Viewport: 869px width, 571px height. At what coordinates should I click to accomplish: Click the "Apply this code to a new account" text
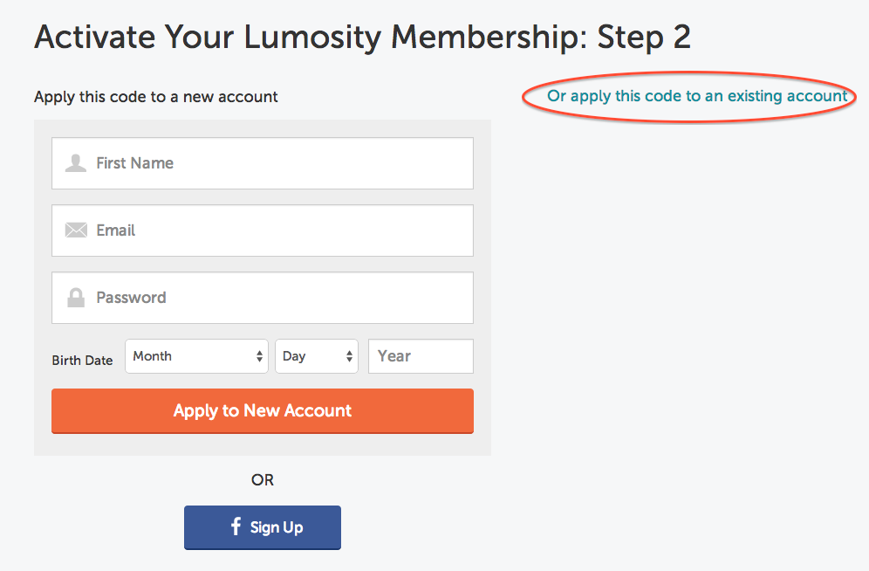(156, 97)
